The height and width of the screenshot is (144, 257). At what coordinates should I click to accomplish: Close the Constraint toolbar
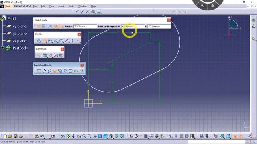tap(62, 49)
